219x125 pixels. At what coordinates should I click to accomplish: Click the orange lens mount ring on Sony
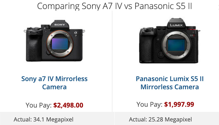coord(60,44)
